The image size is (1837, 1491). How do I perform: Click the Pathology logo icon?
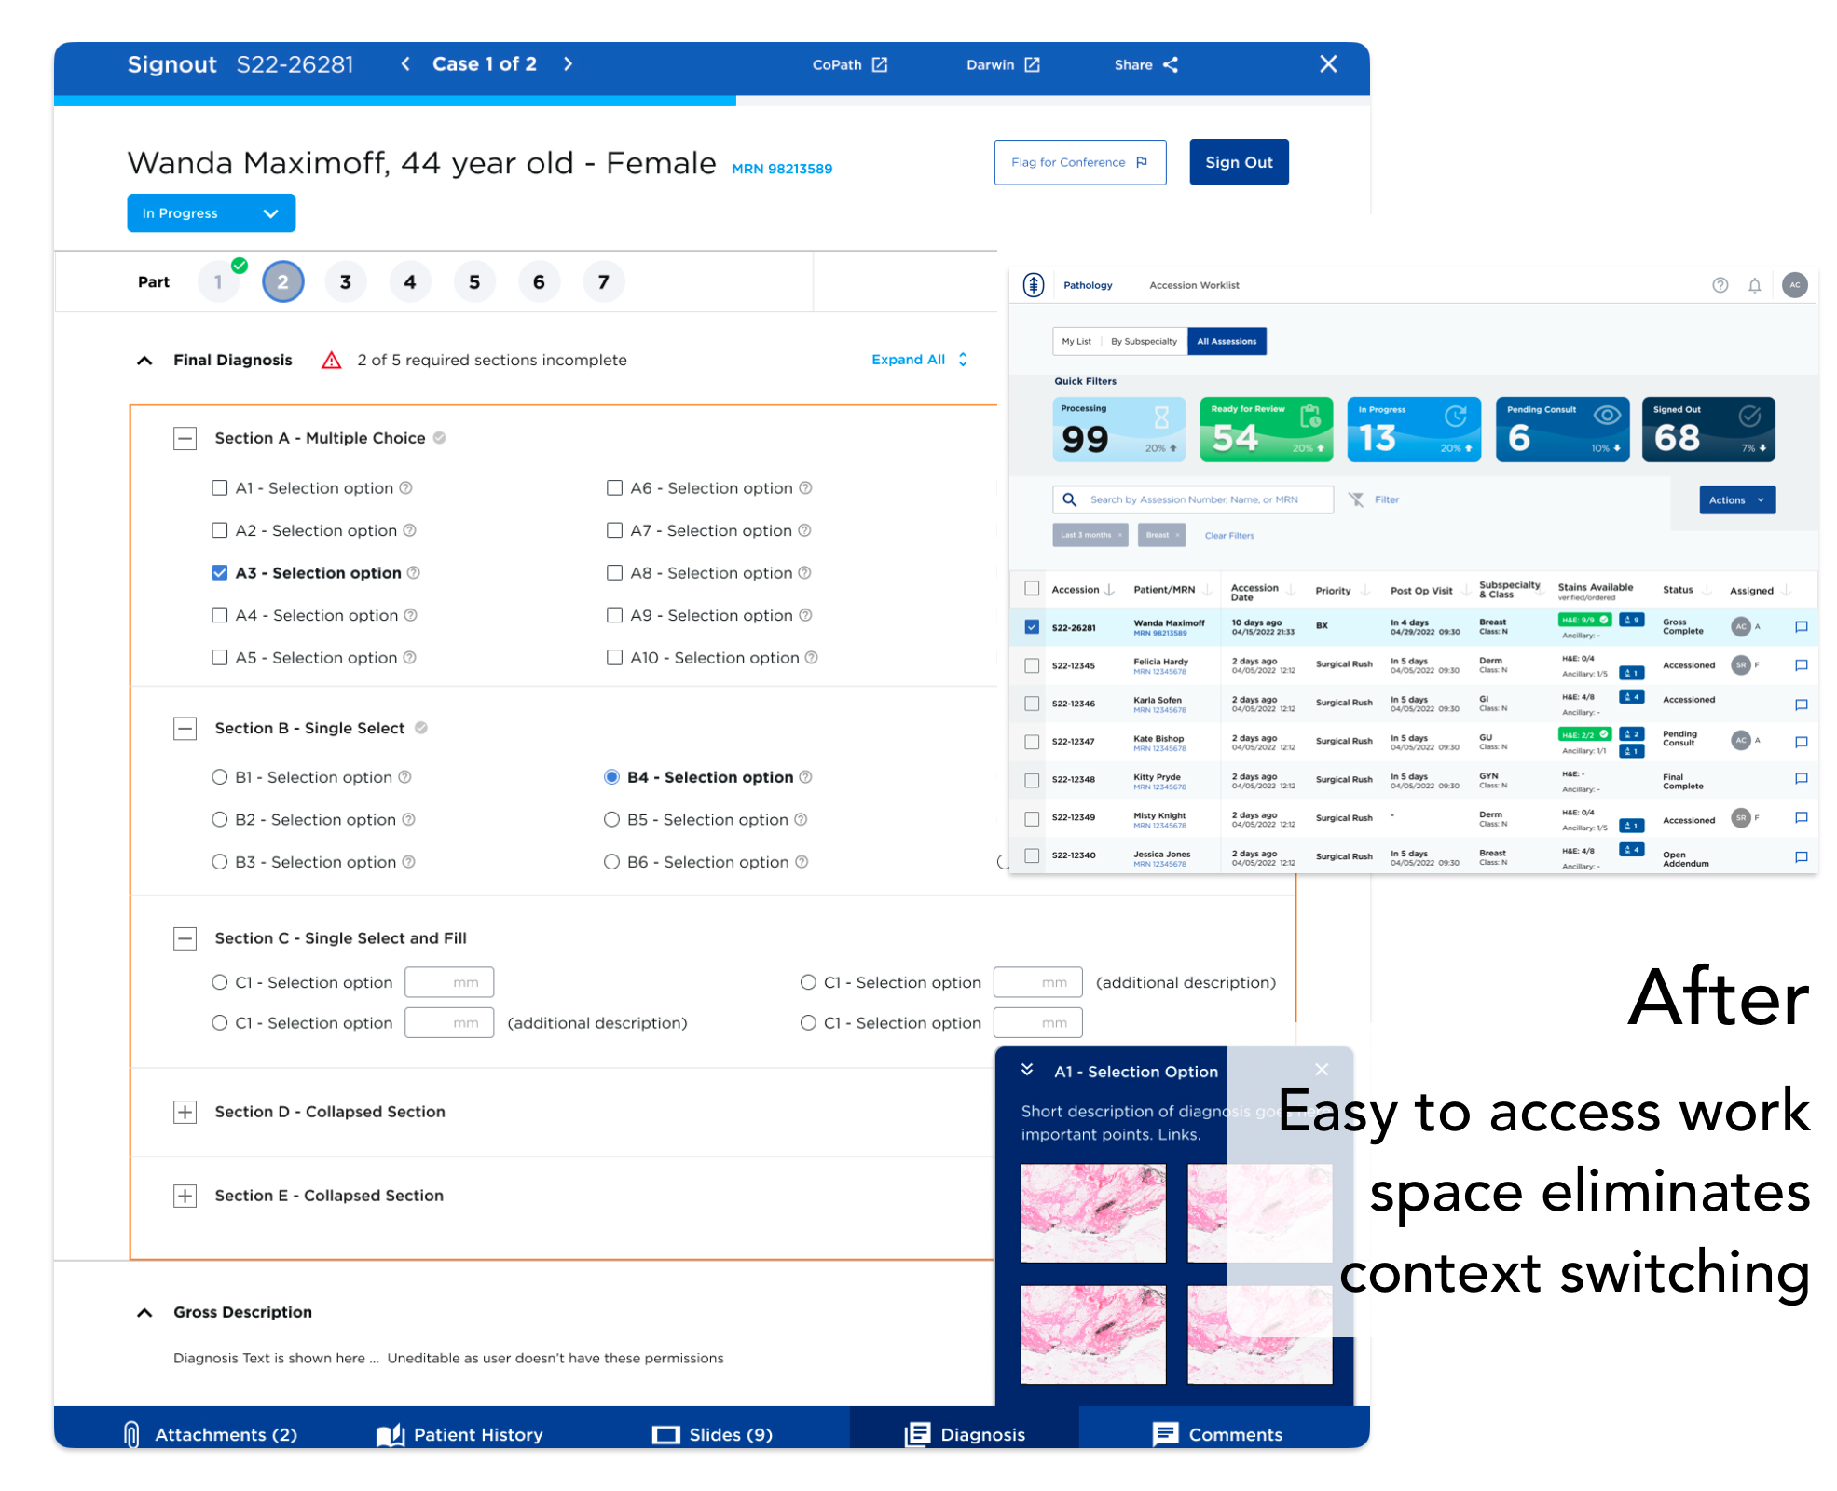[x=1035, y=284]
